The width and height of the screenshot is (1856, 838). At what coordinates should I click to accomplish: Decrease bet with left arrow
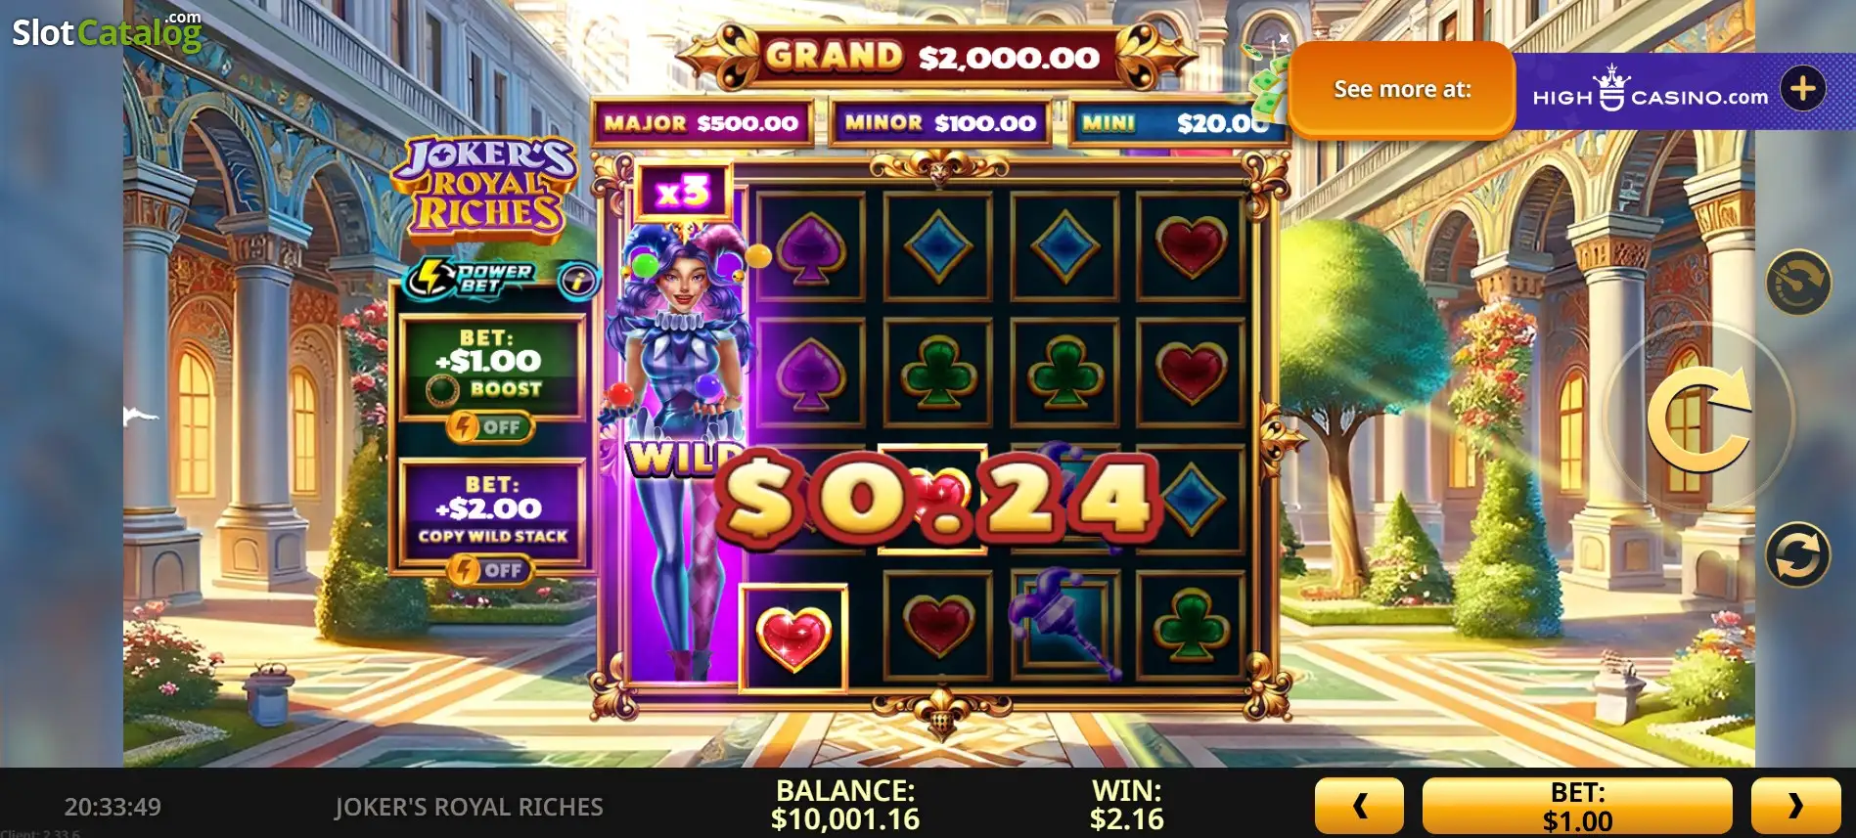[1359, 806]
